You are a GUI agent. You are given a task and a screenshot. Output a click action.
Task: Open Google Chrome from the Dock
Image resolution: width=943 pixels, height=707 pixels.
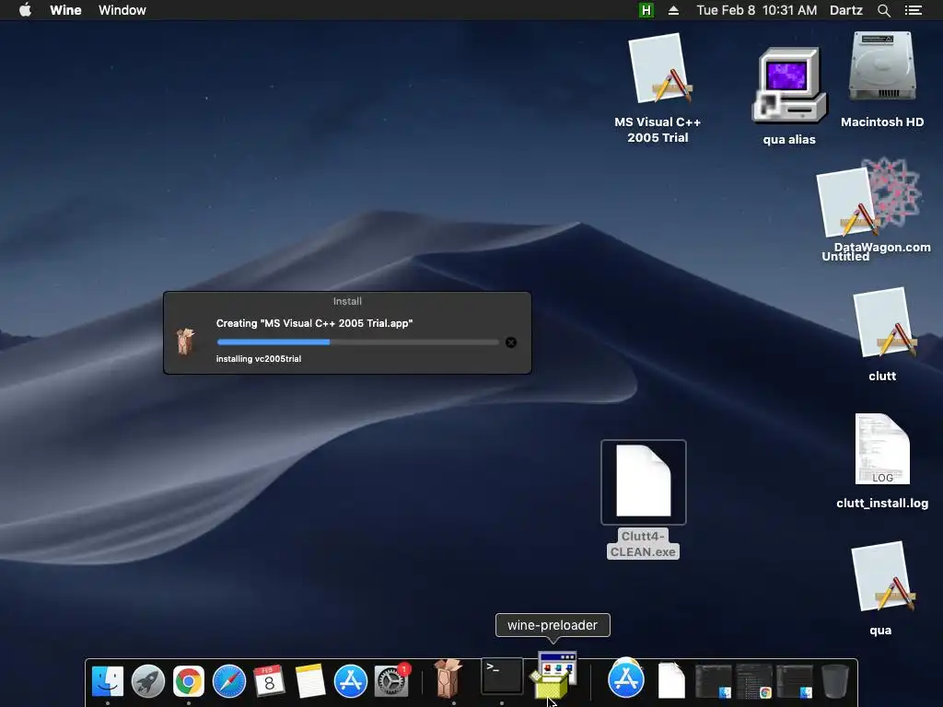click(188, 681)
